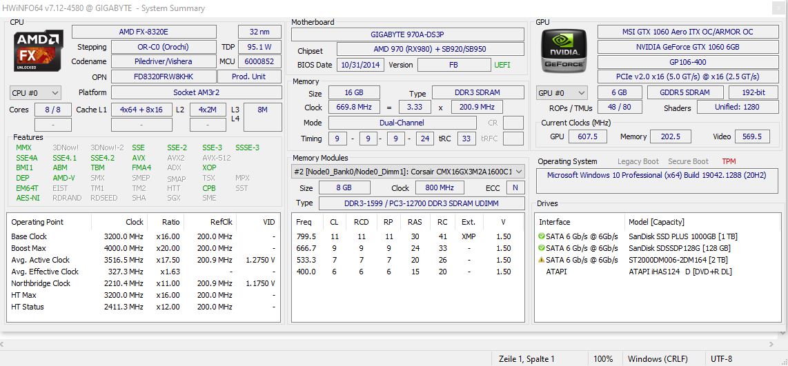Click the FMA4 feature label

coord(141,167)
